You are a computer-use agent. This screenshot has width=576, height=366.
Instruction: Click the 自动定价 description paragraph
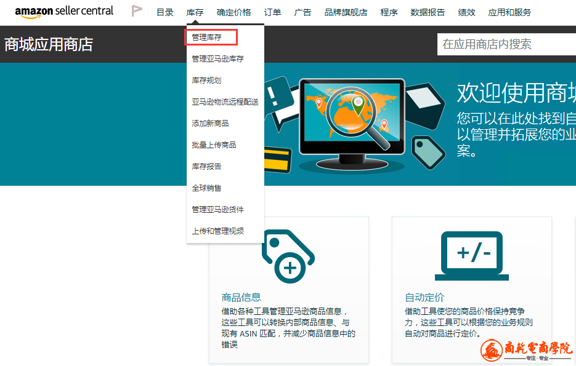[468, 322]
